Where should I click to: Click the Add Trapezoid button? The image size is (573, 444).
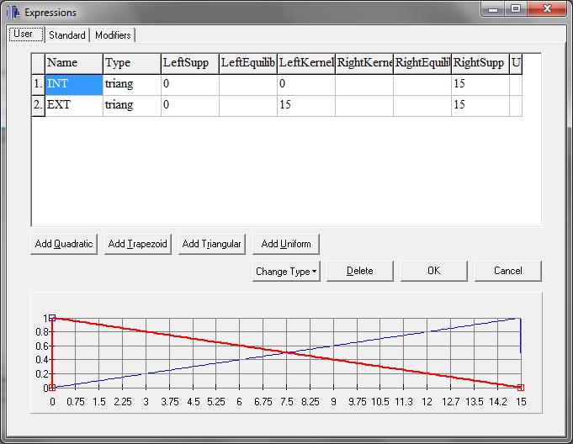[x=138, y=244]
